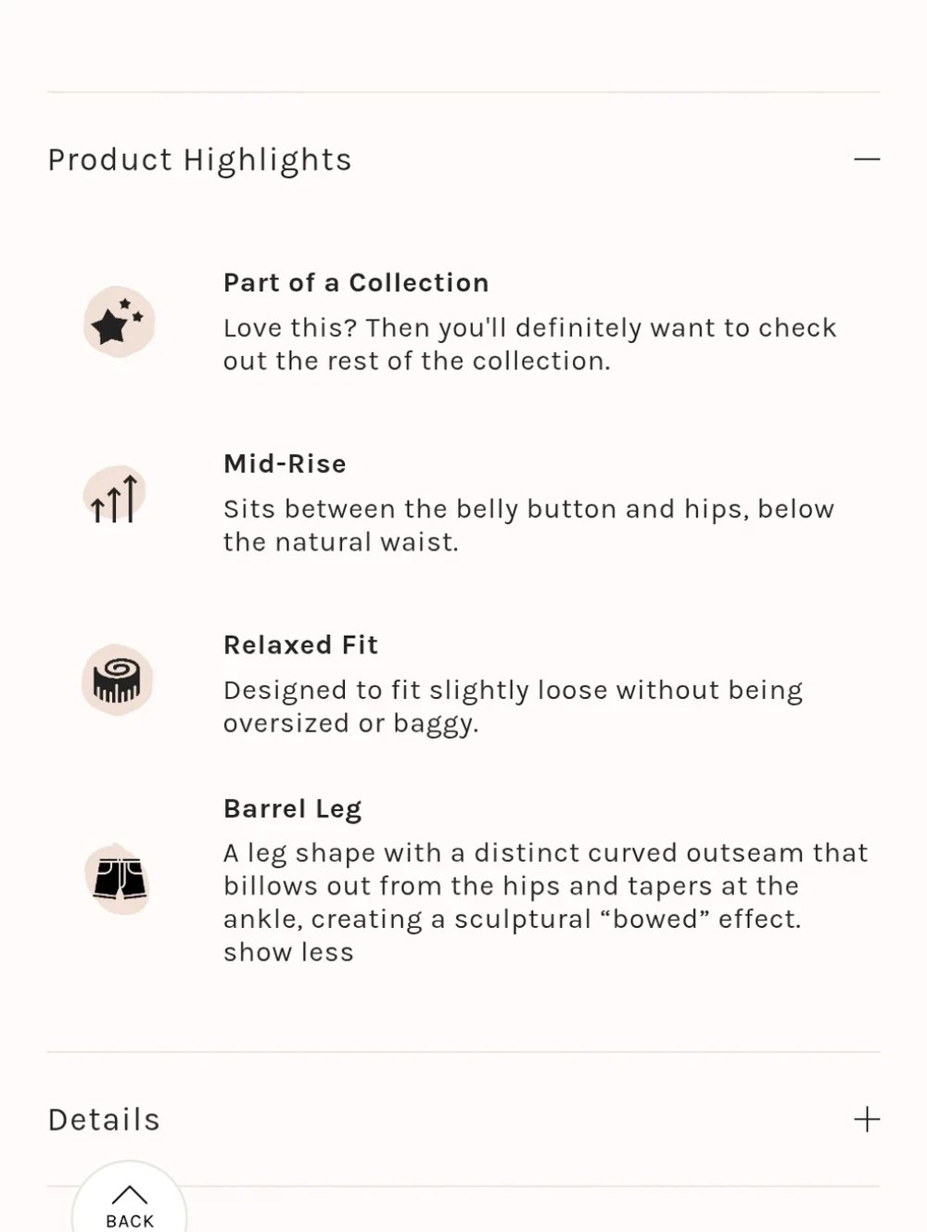Image resolution: width=927 pixels, height=1232 pixels.
Task: Expand Details using the plus icon
Action: (867, 1119)
